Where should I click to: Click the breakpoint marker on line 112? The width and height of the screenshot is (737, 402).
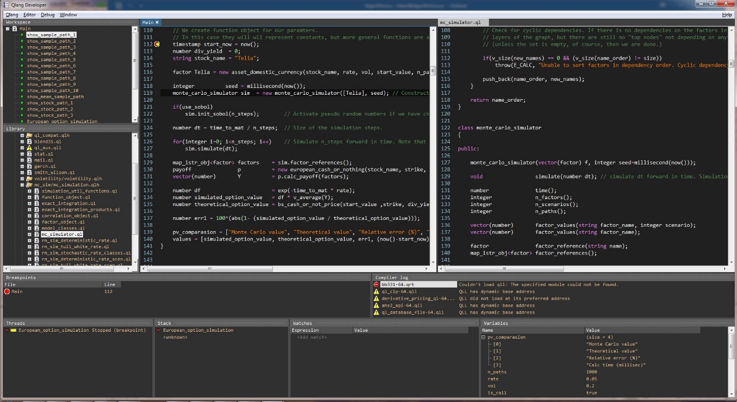click(x=158, y=44)
